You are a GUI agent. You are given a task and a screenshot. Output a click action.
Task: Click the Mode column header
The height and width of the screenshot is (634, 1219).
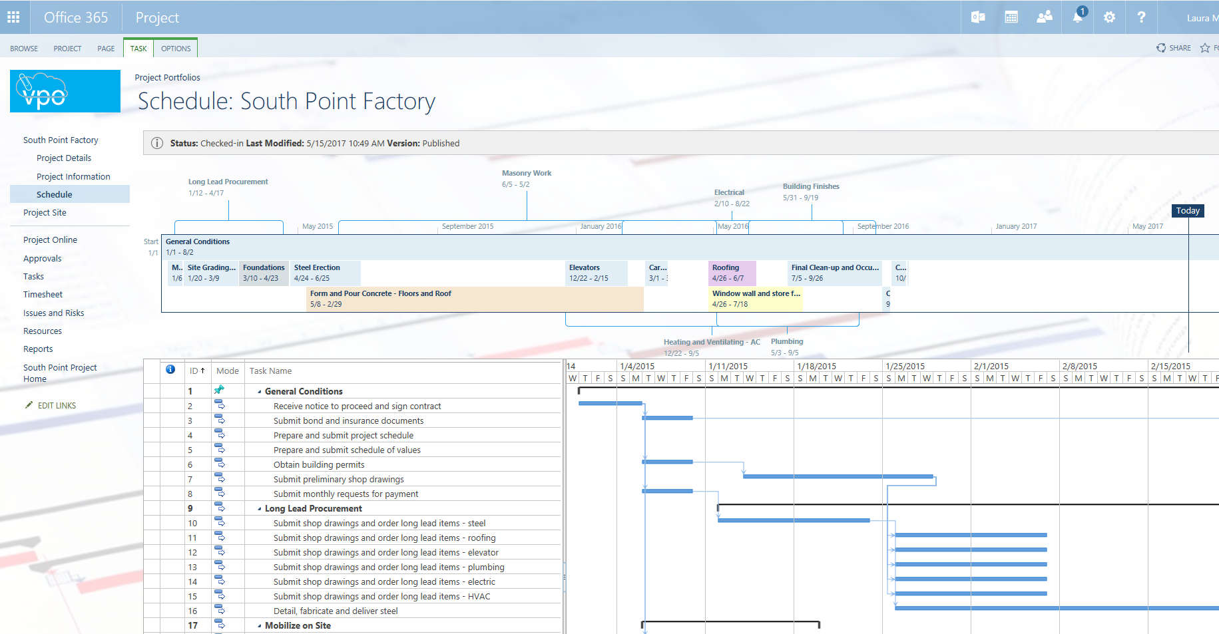[228, 371]
